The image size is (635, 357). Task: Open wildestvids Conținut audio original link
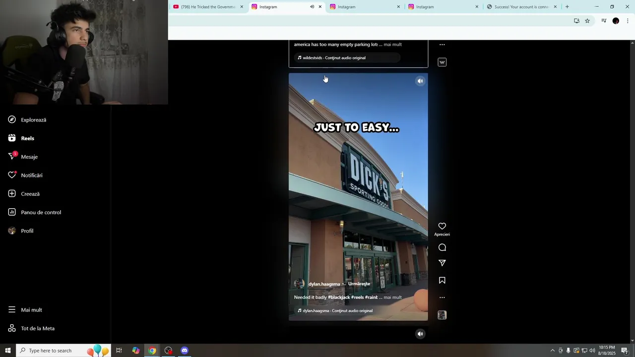331,58
